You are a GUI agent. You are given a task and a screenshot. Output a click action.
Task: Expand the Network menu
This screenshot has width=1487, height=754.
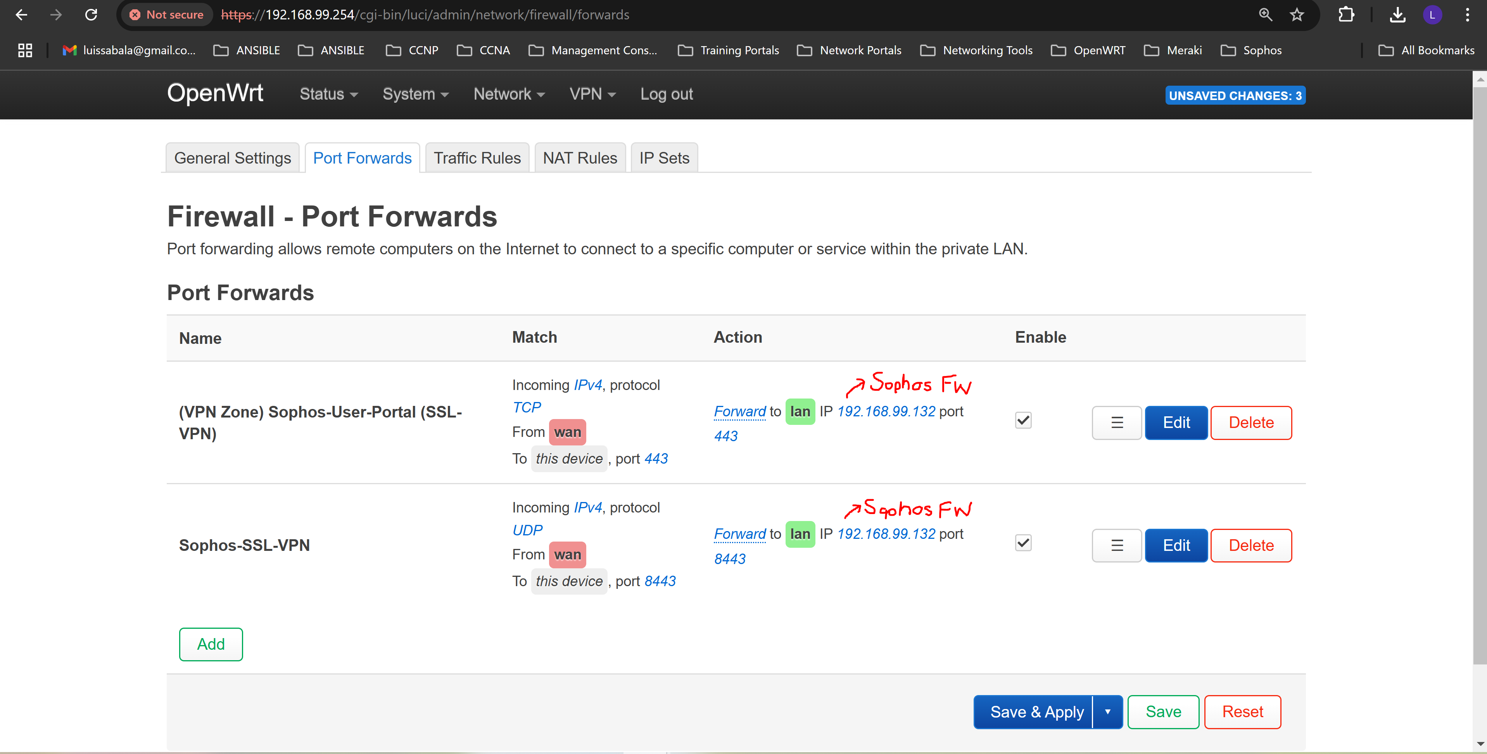click(x=509, y=94)
